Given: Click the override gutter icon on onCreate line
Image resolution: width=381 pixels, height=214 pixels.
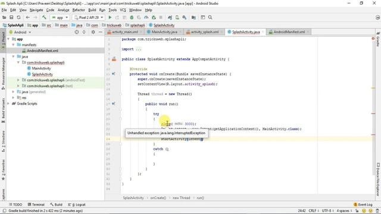Looking at the screenshot, I should [114, 74].
